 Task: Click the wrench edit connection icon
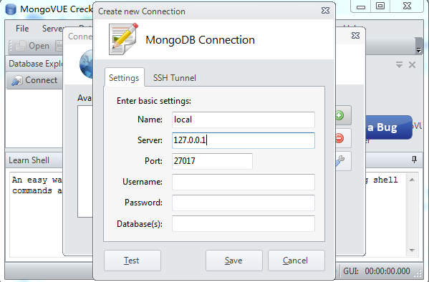[x=340, y=161]
